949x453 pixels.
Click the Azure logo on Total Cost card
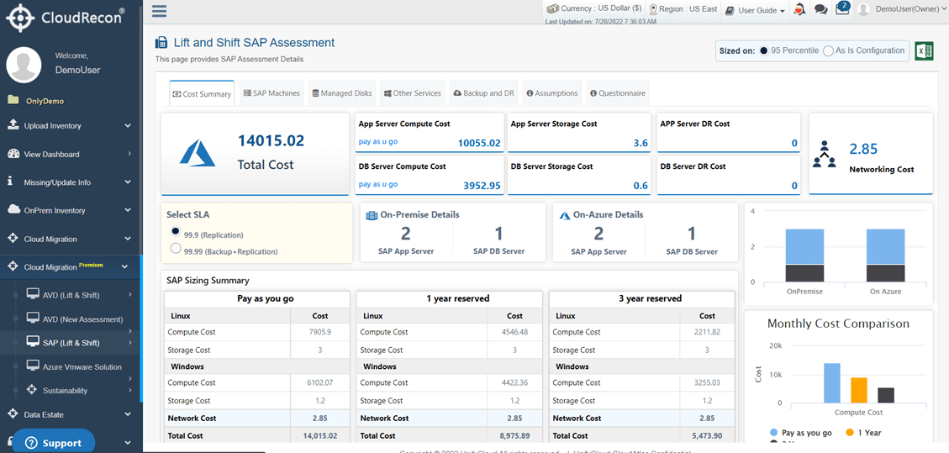coord(198,152)
